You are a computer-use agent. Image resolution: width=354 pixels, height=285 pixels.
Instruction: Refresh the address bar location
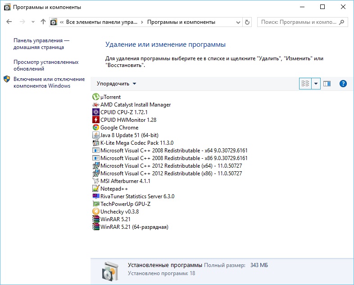247,22
